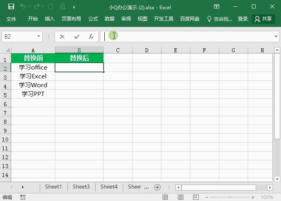Image resolution: width=281 pixels, height=201 pixels.
Task: Switch to the Sheet4 tab
Action: coord(109,187)
